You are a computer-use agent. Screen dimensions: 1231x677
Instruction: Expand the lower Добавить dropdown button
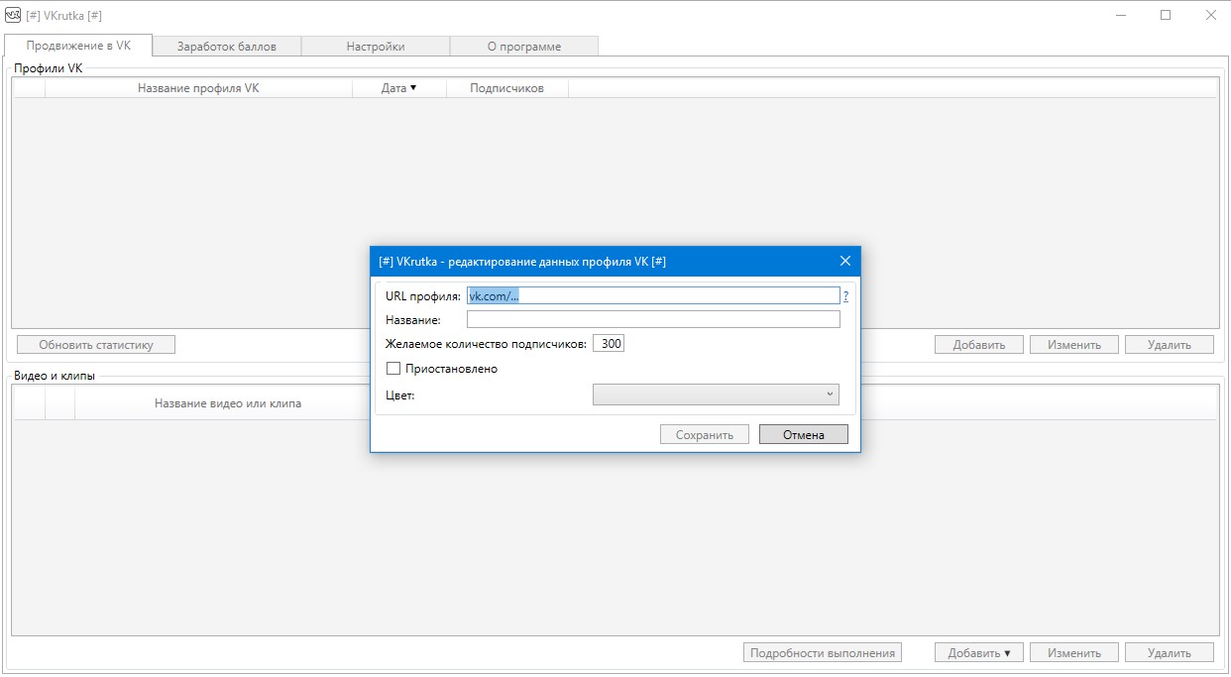click(x=978, y=652)
